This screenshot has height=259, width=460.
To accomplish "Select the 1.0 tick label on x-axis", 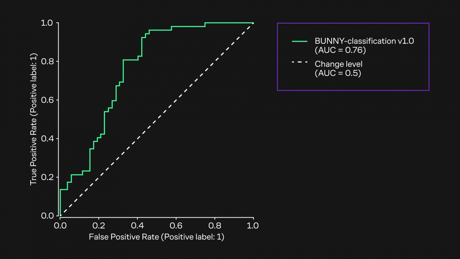I will click(x=253, y=226).
